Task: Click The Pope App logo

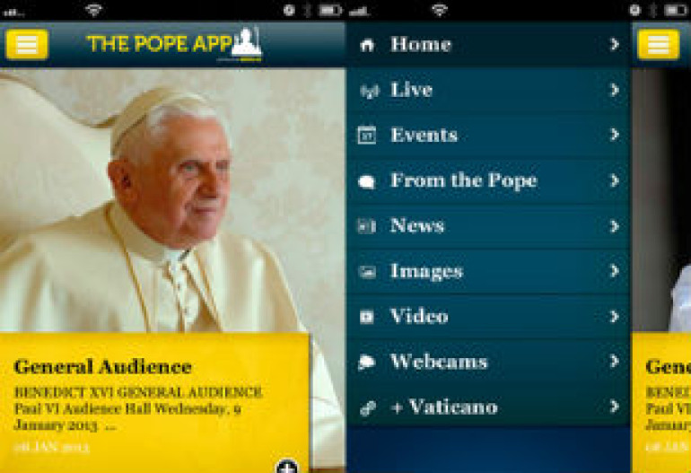Action: pos(174,44)
